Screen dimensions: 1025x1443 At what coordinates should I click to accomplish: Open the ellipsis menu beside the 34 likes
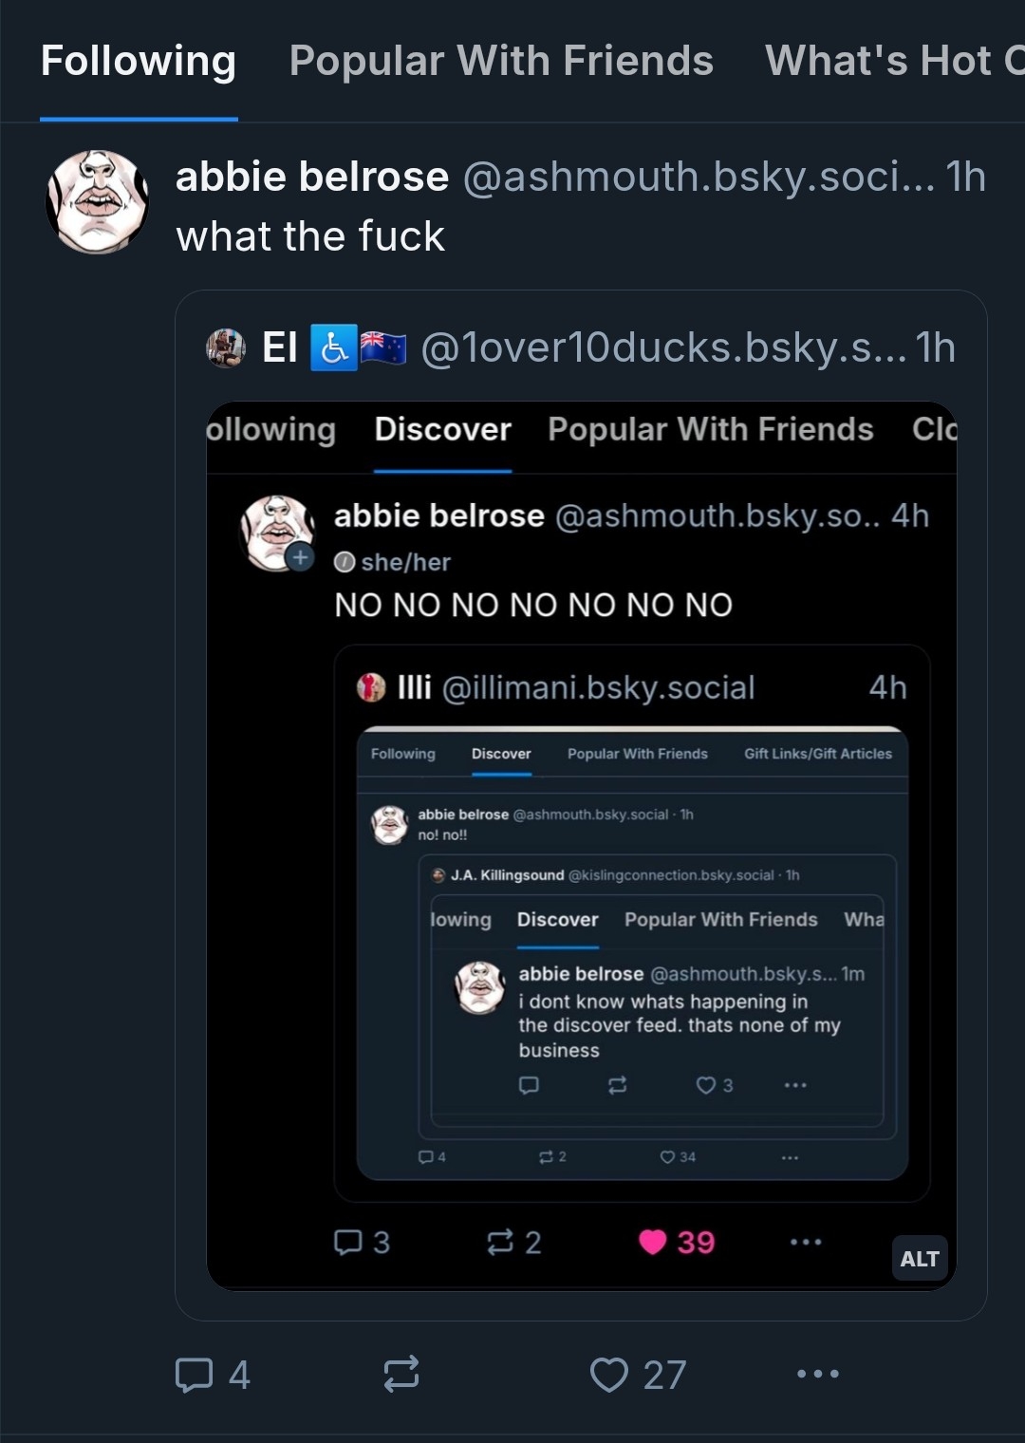point(790,1157)
